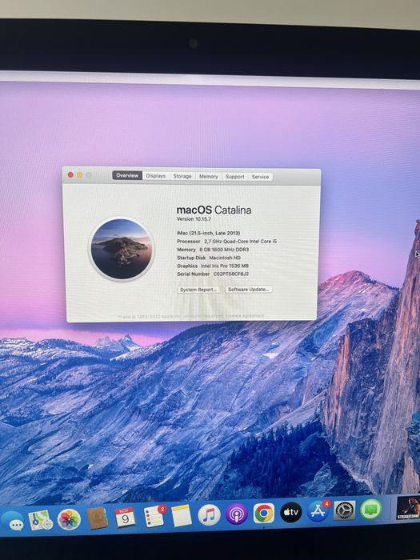The image size is (420, 560).
Task: Select the Overview tab
Action: (x=127, y=175)
